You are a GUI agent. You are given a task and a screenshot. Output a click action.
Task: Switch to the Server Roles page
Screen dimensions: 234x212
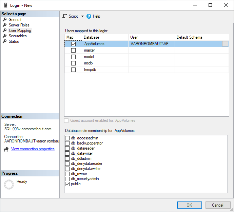click(x=19, y=25)
